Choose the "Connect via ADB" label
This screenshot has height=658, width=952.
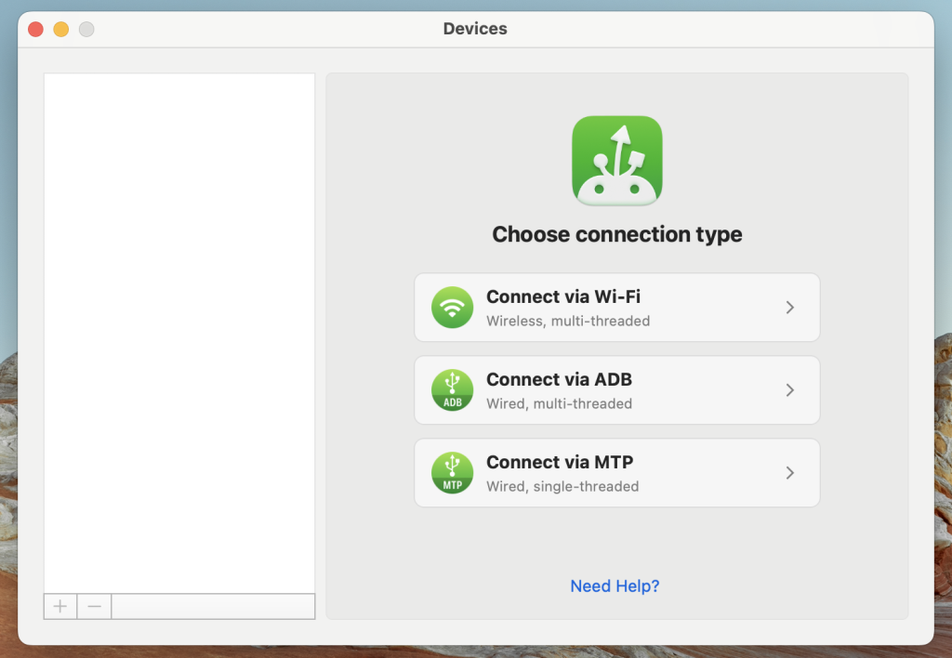point(559,380)
